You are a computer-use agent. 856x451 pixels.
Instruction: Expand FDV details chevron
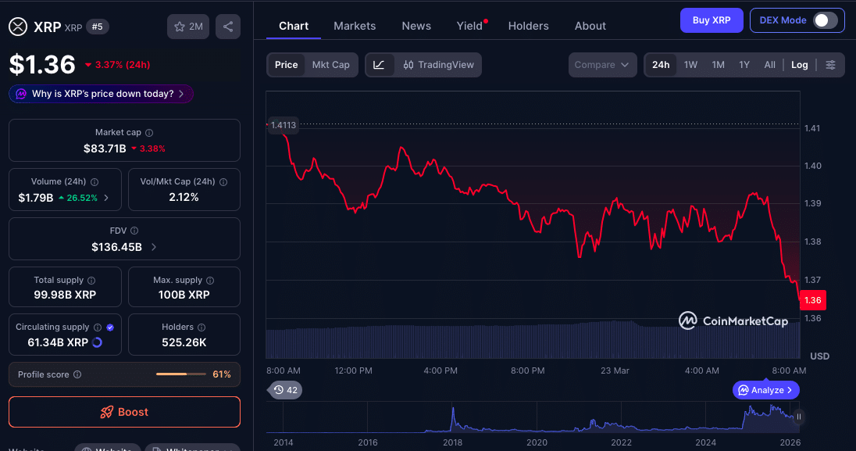(x=154, y=247)
